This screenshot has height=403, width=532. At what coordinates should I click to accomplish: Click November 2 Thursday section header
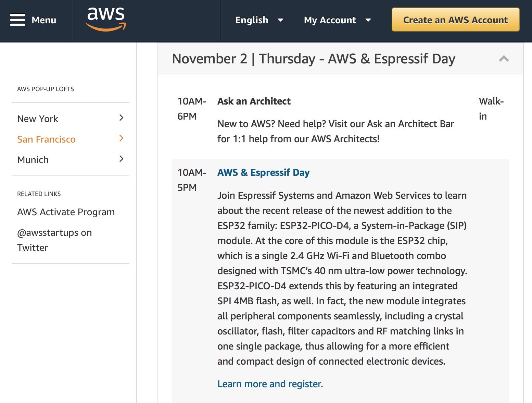pos(340,59)
